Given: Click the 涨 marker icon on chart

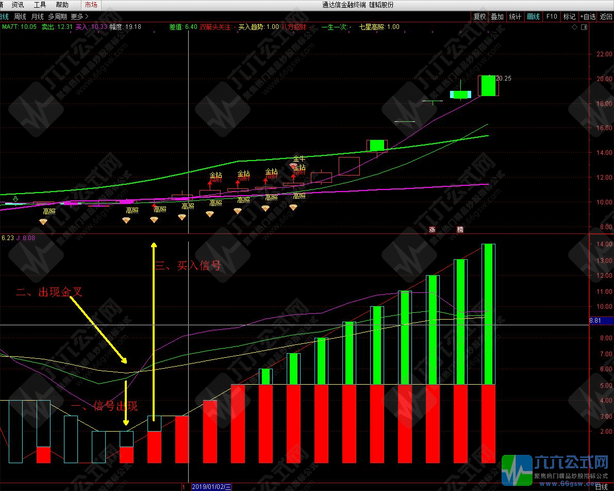Looking at the screenshot, I should 433,229.
